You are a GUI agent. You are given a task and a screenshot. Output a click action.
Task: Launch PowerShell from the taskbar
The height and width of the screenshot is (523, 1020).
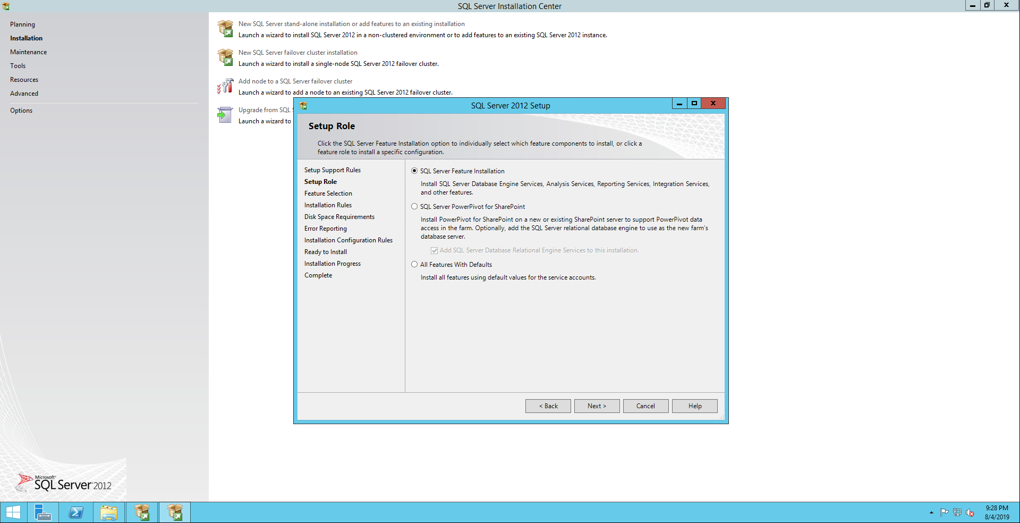pyautogui.click(x=76, y=512)
